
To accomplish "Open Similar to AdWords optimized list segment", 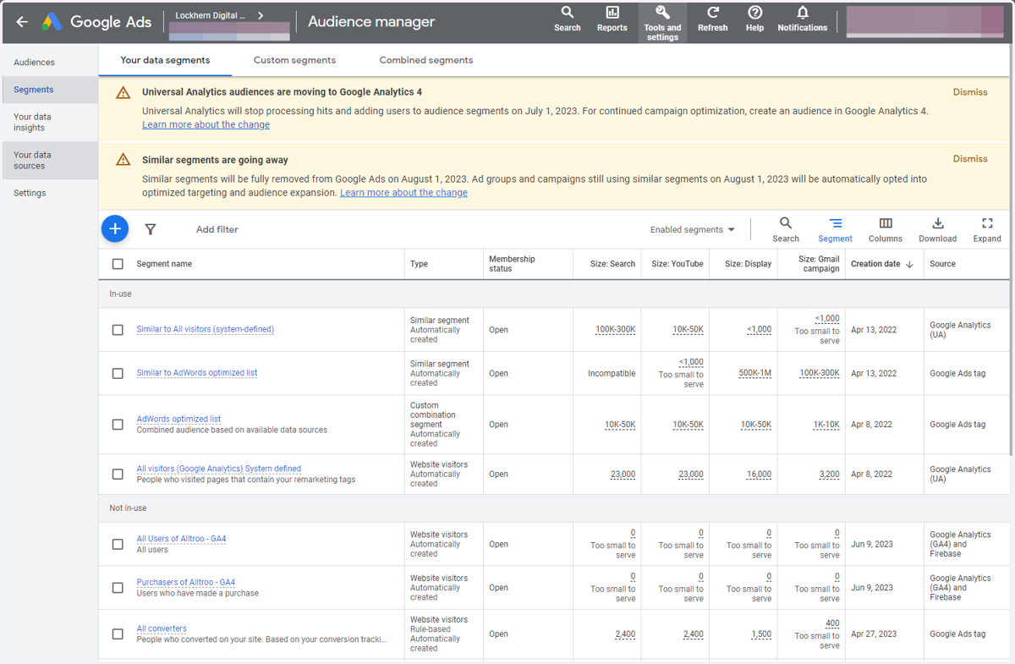I will (x=197, y=373).
